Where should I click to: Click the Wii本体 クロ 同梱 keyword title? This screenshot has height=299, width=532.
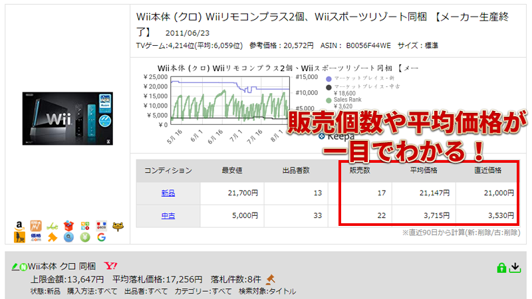(x=62, y=266)
